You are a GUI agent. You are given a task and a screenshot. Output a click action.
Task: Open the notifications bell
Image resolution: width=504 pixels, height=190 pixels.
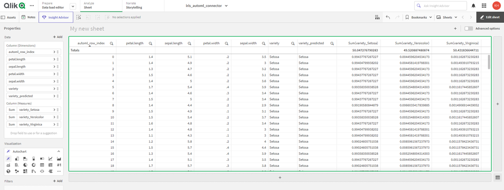[473, 6]
